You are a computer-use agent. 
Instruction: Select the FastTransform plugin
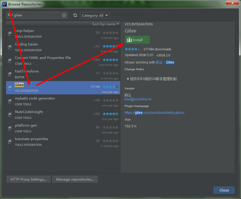click(x=63, y=74)
